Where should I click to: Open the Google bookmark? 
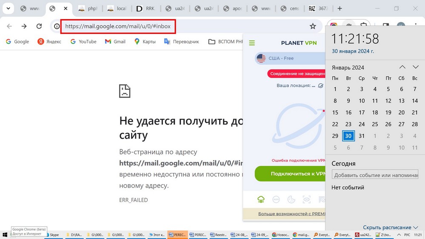[x=17, y=41]
